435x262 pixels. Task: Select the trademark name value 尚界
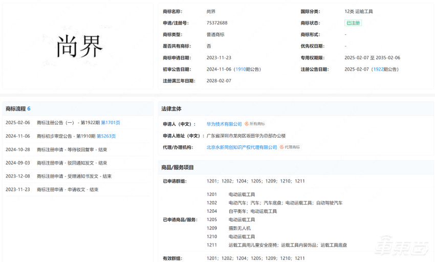click(x=211, y=12)
